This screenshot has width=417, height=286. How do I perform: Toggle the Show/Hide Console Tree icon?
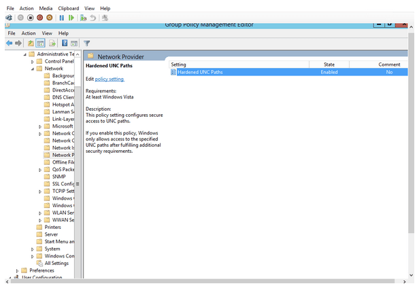pyautogui.click(x=40, y=43)
